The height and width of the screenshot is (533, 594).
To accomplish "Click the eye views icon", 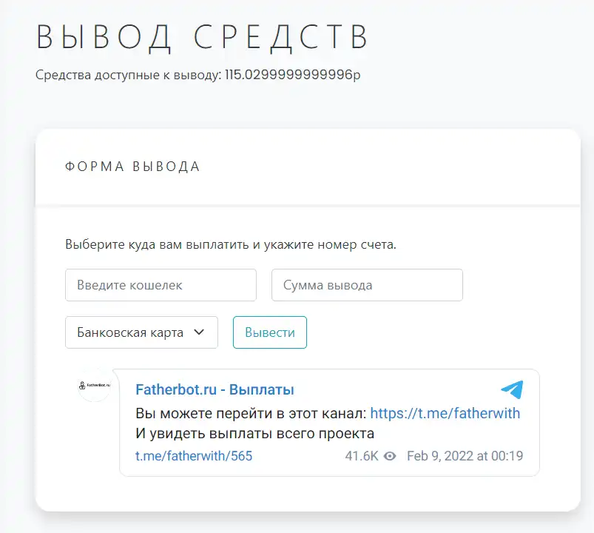I will tap(390, 456).
